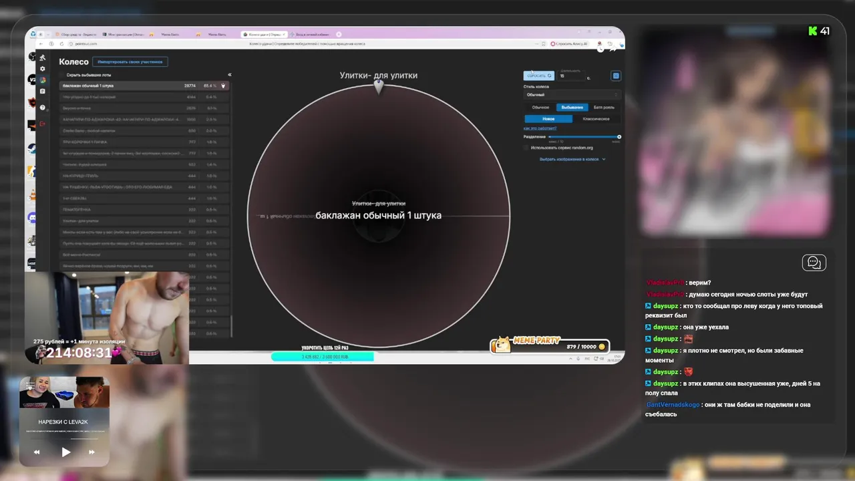The height and width of the screenshot is (481, 855).
Task: Click the 'Улитки- для улитки' title above wheel
Action: (x=379, y=75)
